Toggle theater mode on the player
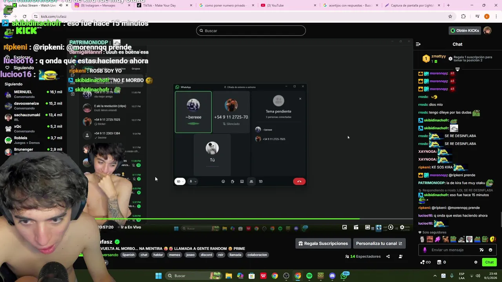The height and width of the screenshot is (282, 502). click(367, 227)
